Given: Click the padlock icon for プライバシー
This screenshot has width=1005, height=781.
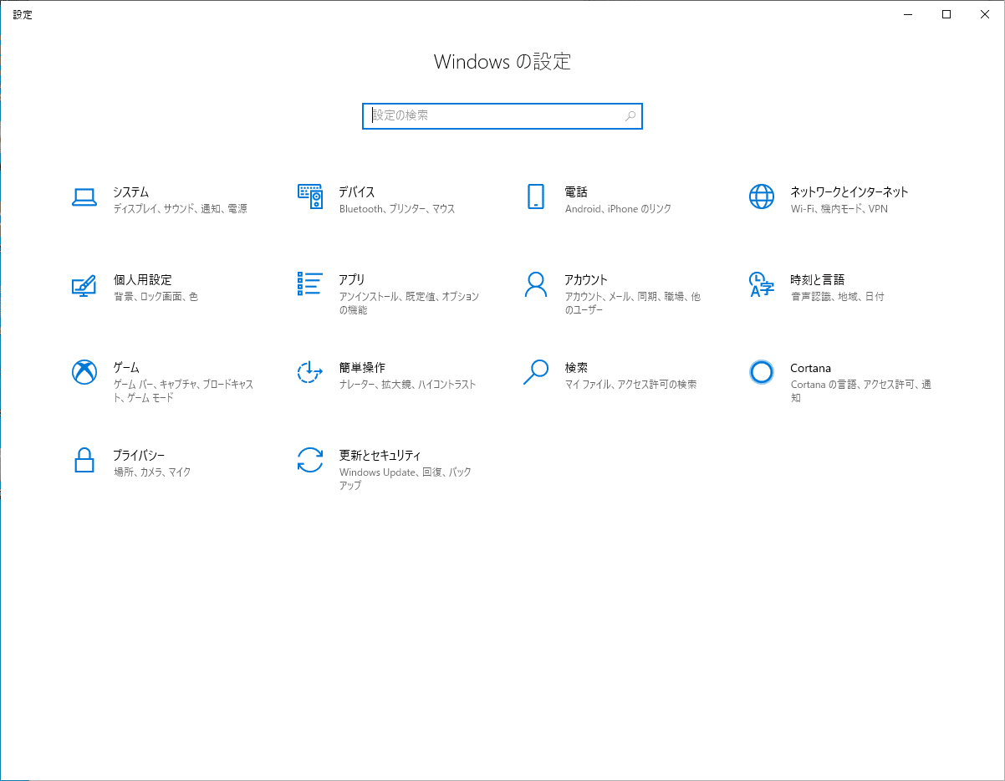Looking at the screenshot, I should pos(84,460).
